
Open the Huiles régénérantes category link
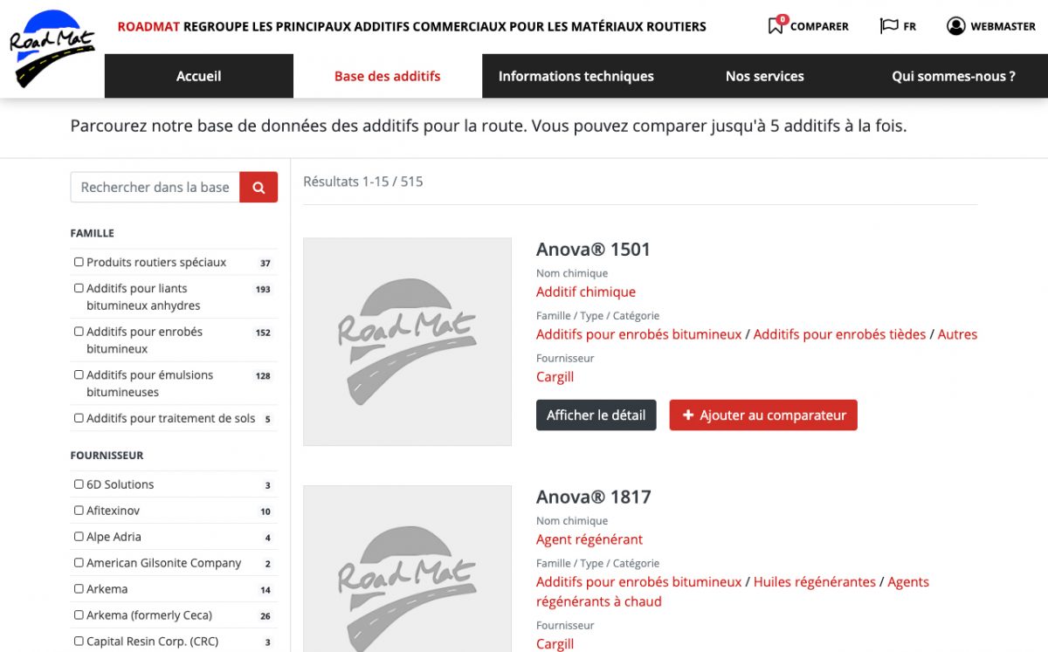tap(814, 581)
